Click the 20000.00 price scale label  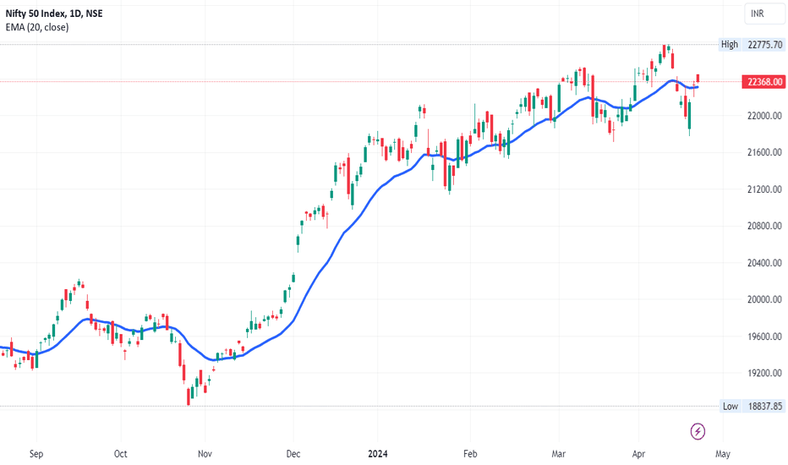(x=764, y=299)
